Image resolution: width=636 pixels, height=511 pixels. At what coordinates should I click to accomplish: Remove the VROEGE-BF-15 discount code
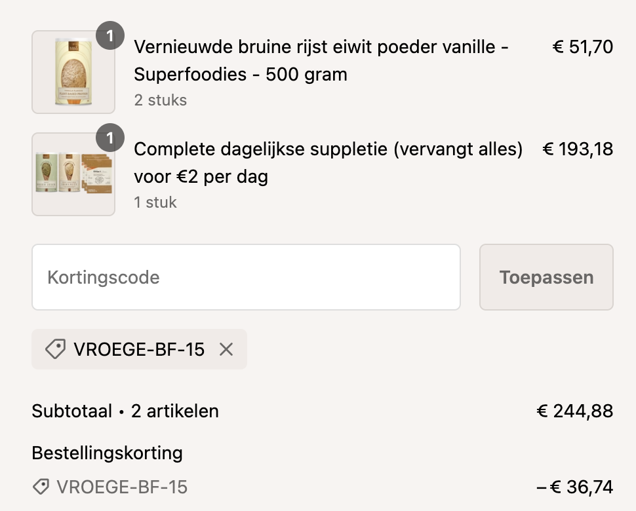[226, 350]
